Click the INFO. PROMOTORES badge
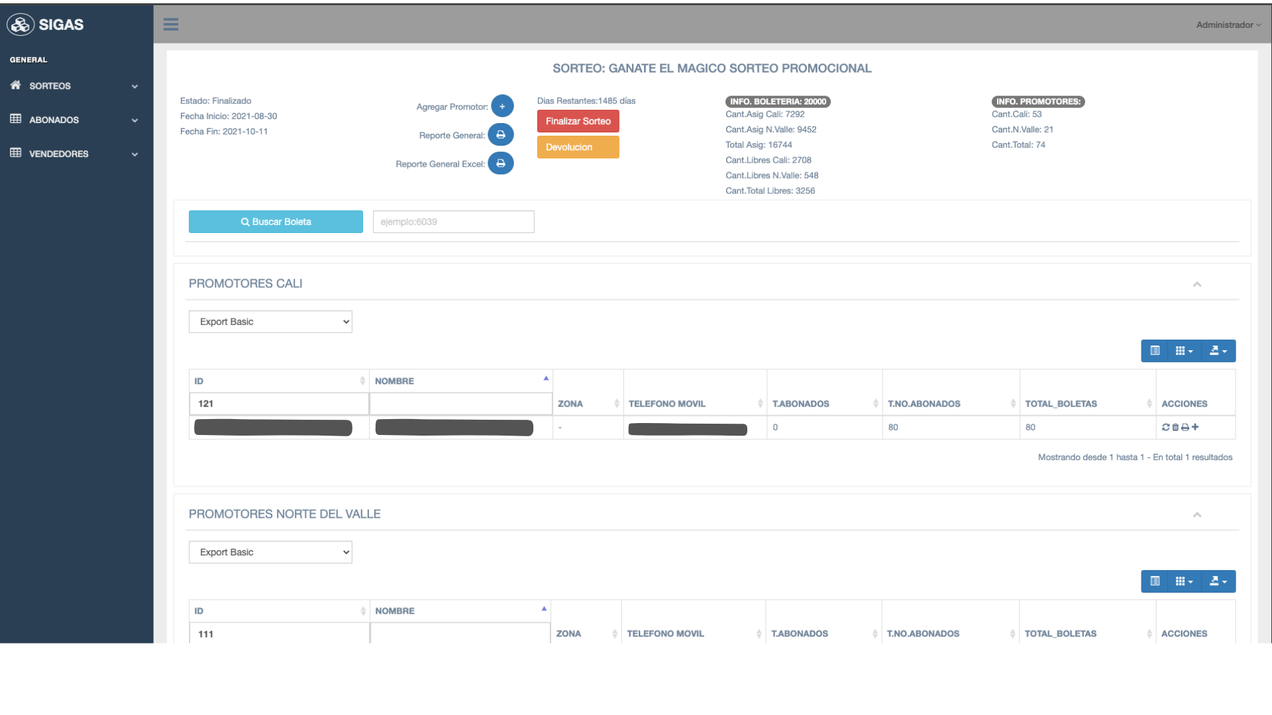The image size is (1272, 715). 1038,101
